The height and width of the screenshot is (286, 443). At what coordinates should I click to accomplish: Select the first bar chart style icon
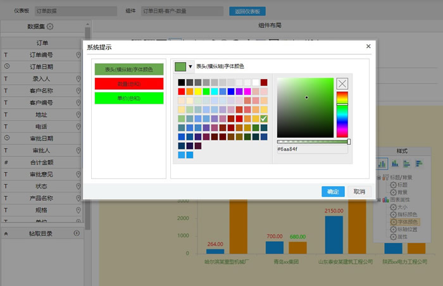coord(382,163)
